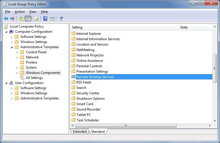Select the Smart Card folder in list
This screenshot has width=220, height=143.
pyautogui.click(x=85, y=104)
